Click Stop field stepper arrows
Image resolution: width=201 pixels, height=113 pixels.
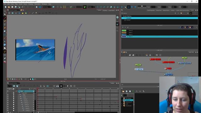(x=177, y=7)
